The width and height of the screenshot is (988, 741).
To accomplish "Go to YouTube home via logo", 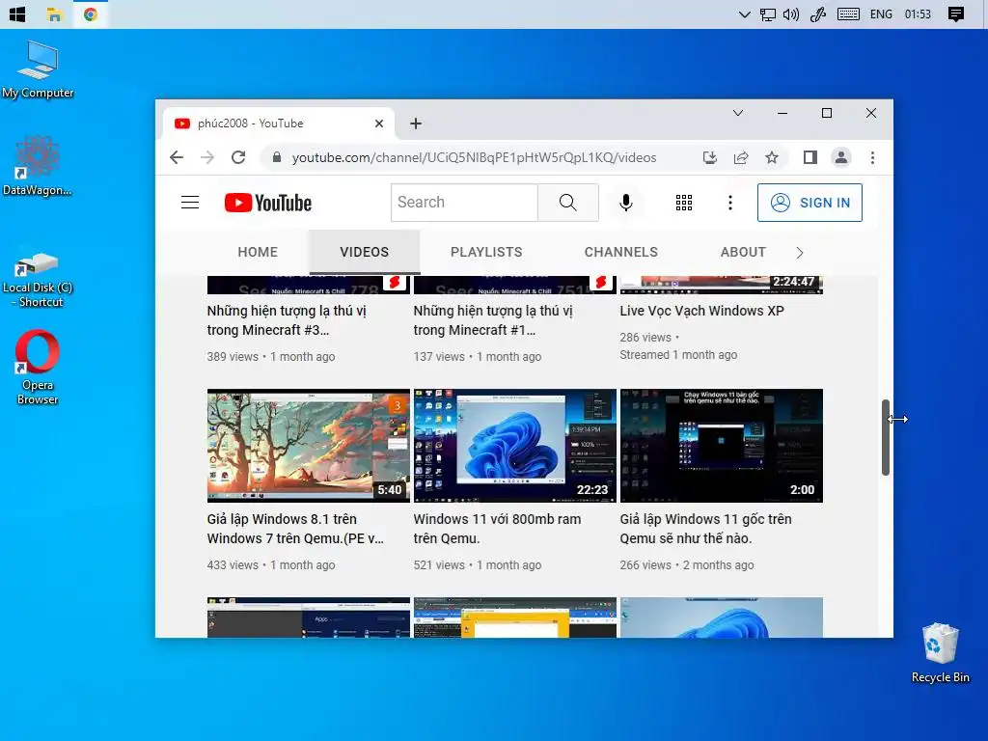I will click(x=268, y=203).
